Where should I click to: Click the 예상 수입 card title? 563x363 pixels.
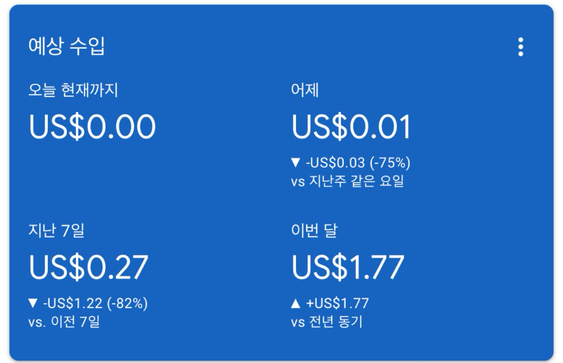66,47
